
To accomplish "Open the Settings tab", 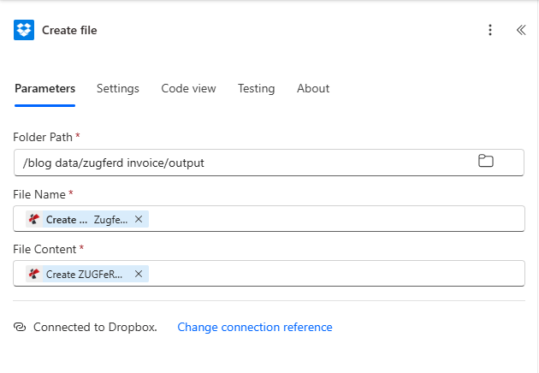I will [117, 88].
